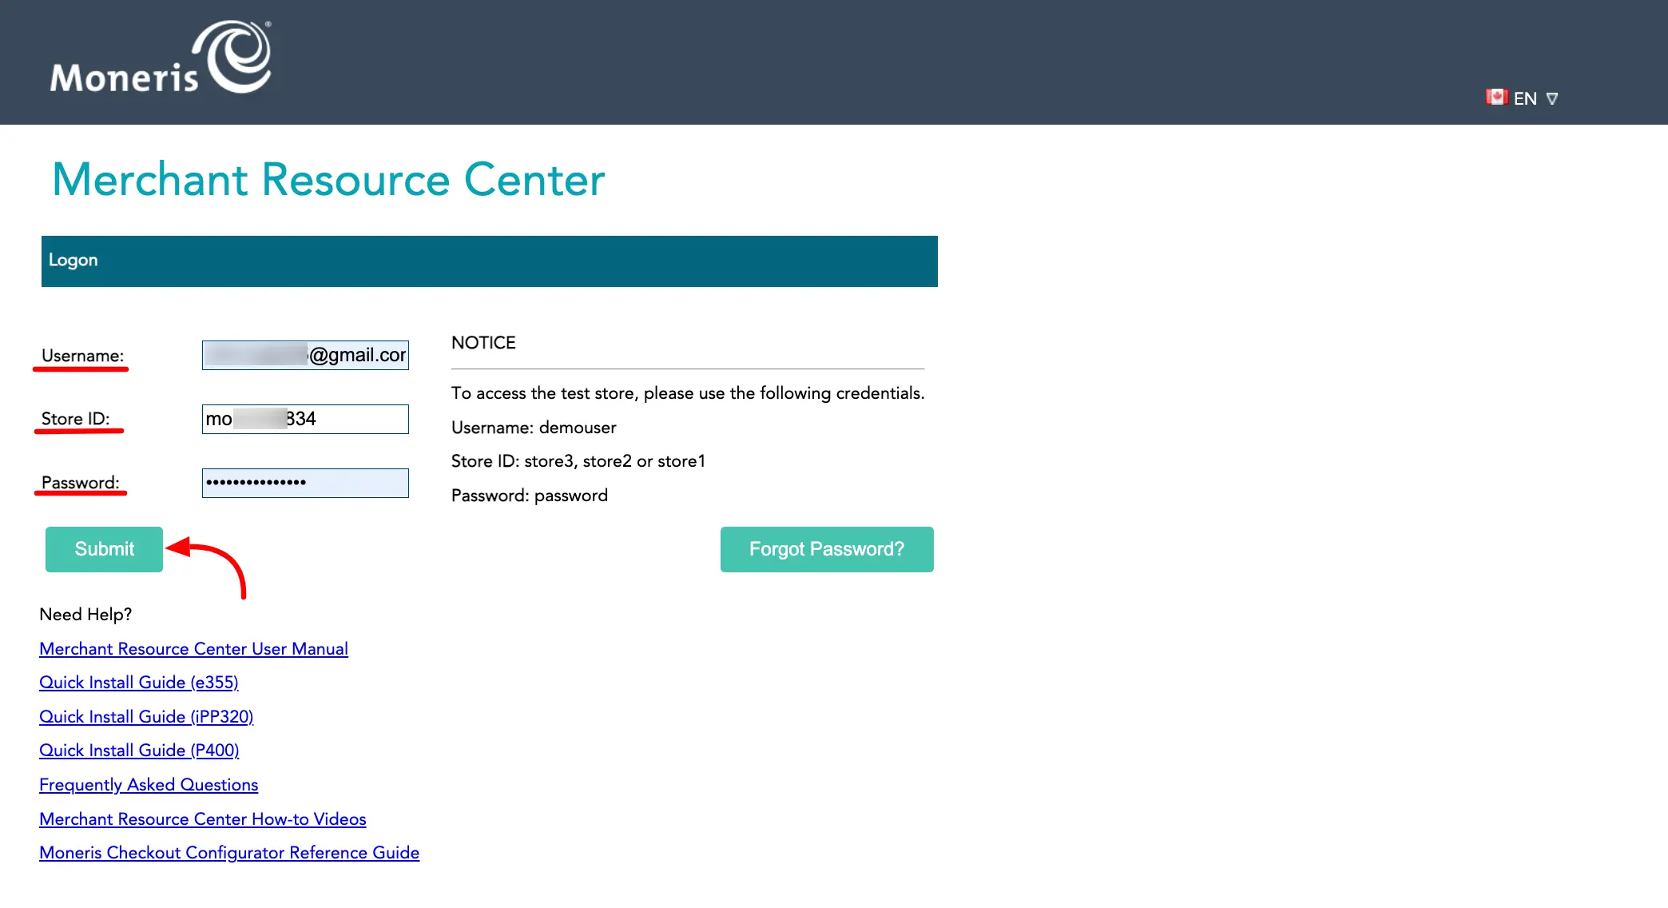Open the Quick Install Guide for e355
The image size is (1668, 908).
point(138,682)
